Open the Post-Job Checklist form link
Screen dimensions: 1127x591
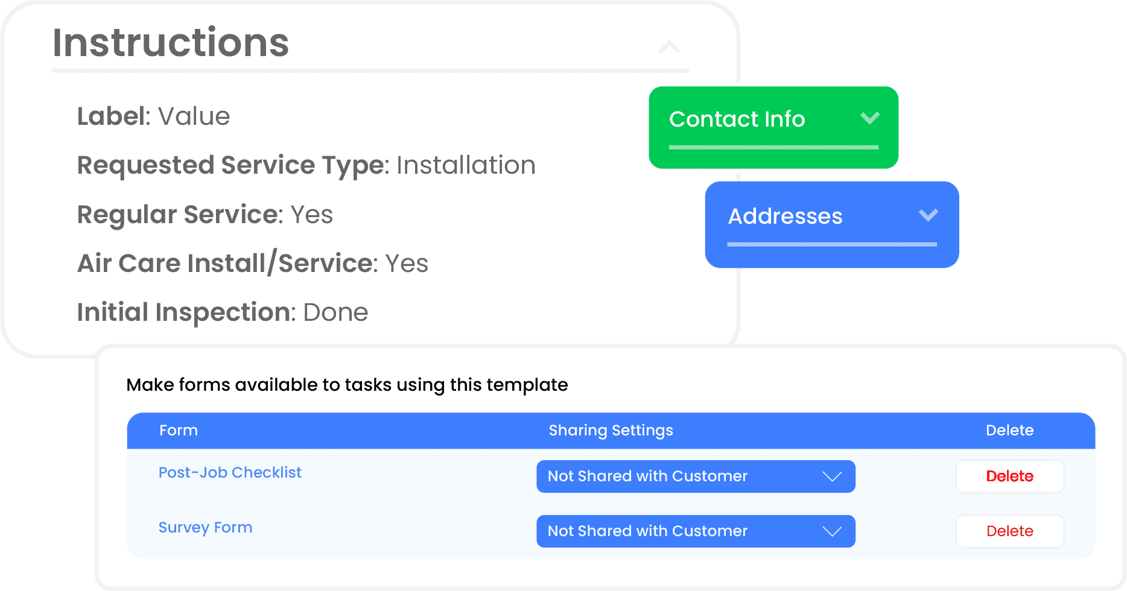pos(230,472)
